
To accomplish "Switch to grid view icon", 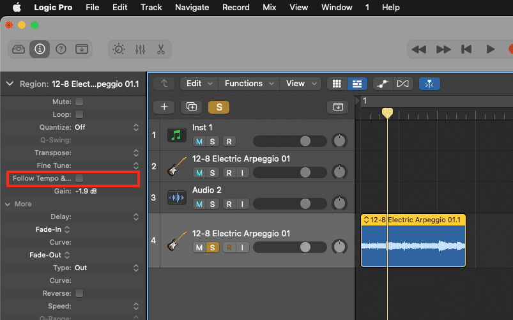I will tap(337, 84).
